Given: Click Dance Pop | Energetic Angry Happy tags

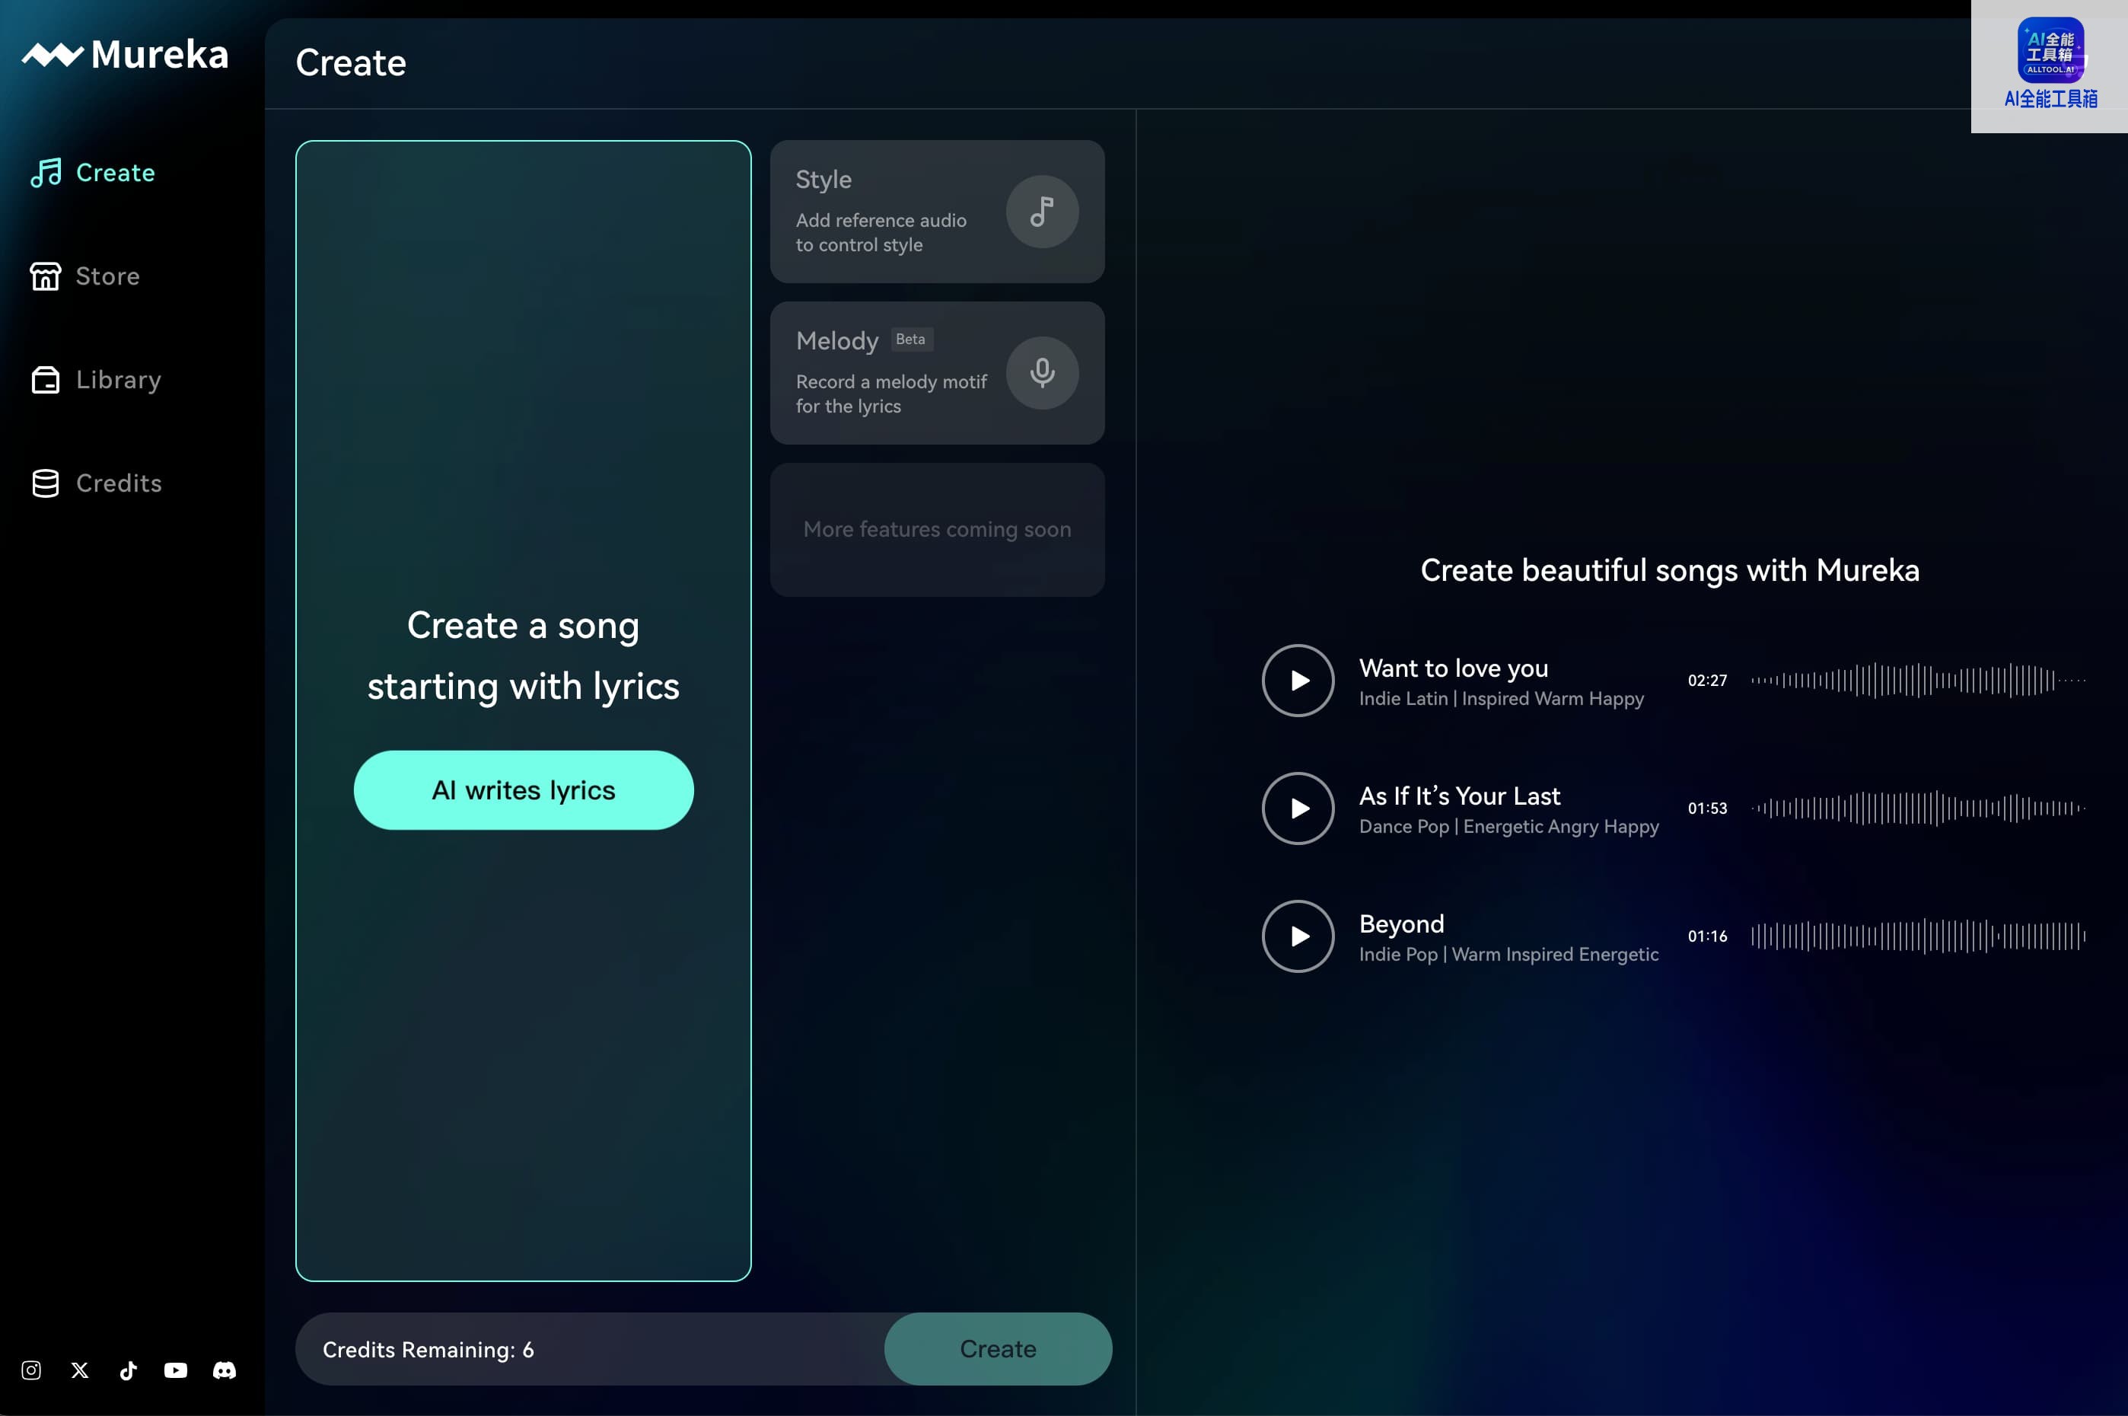Looking at the screenshot, I should (x=1508, y=826).
